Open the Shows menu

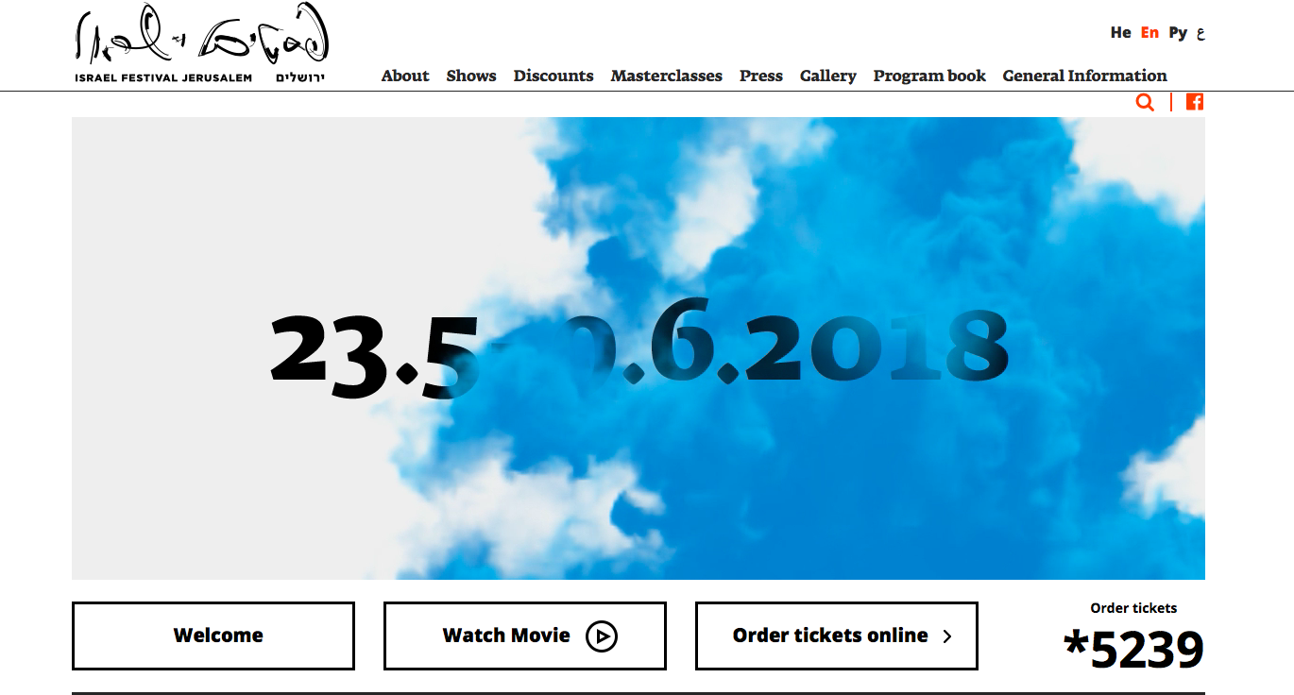471,76
